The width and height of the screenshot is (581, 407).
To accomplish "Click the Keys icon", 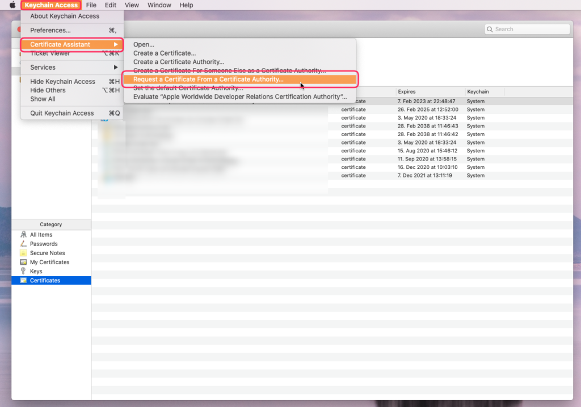I will pos(23,271).
